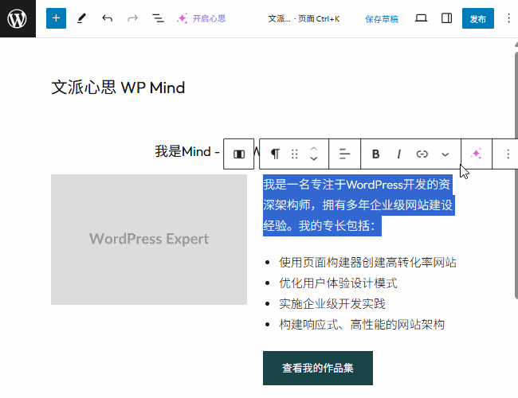The image size is (518, 398).
Task: Click the block drag handle
Action: pyautogui.click(x=295, y=154)
